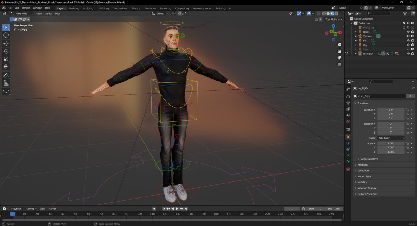Image resolution: width=417 pixels, height=226 pixels.
Task: Expand the Viewport Display panel
Action: [x=367, y=188]
